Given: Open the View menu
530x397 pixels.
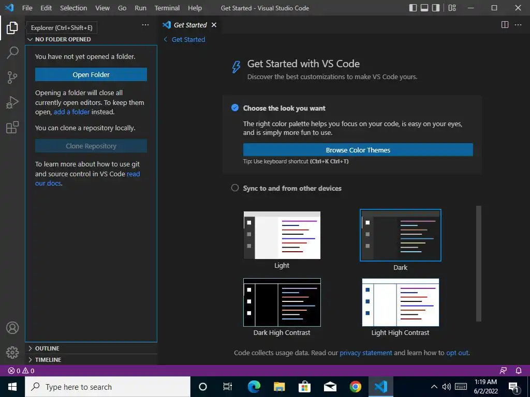Looking at the screenshot, I should [x=102, y=8].
